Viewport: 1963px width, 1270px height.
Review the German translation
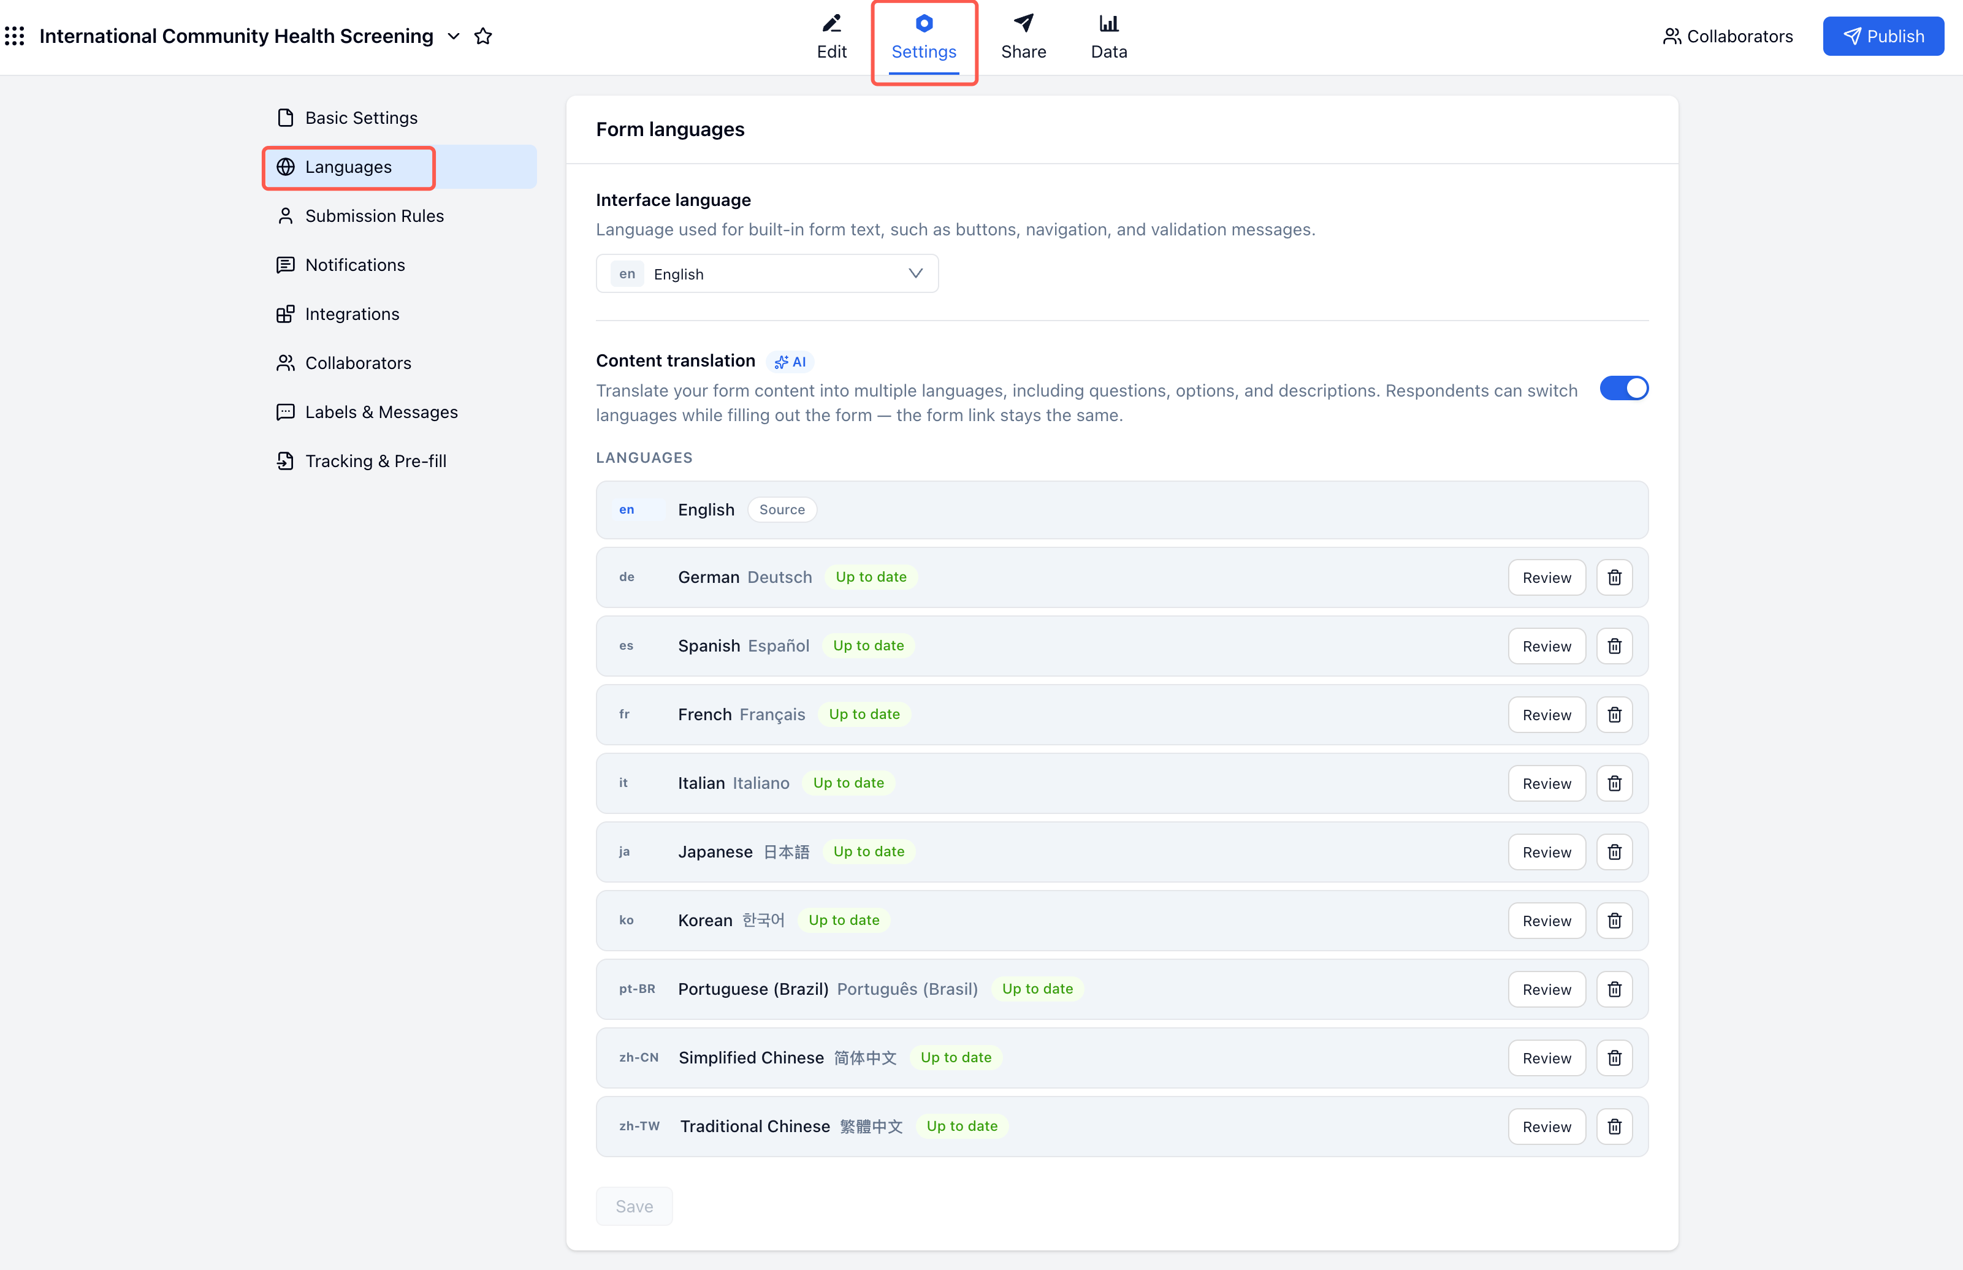click(x=1547, y=577)
